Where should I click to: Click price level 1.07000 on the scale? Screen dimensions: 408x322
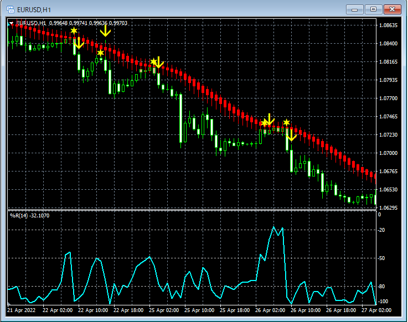click(x=389, y=153)
